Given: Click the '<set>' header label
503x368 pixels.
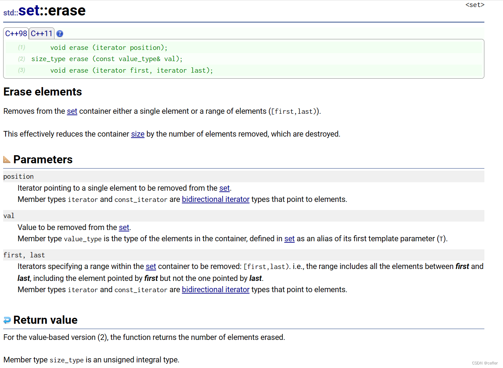Looking at the screenshot, I should pos(475,5).
